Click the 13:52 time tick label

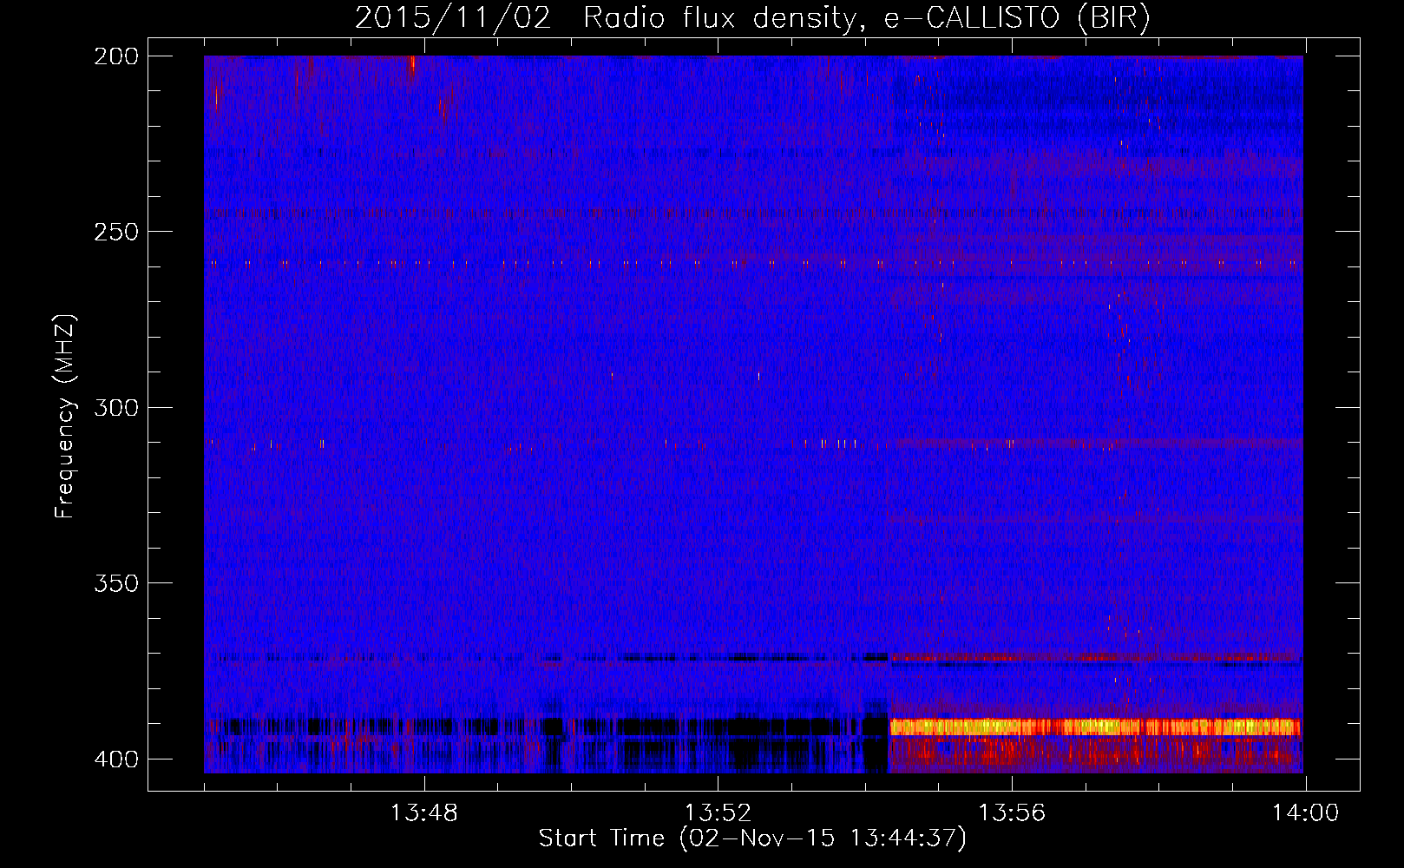click(x=718, y=813)
